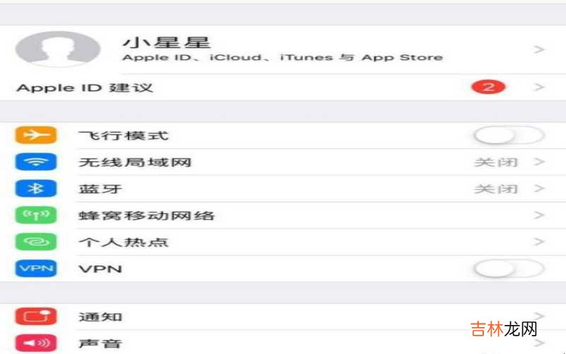Screen dimensions: 566x354
Task: Open the chevron beside 小星星 profile
Action: (539, 50)
